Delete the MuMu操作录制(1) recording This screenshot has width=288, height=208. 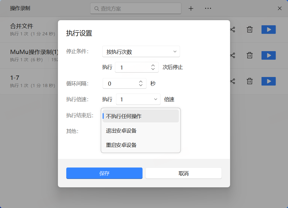tap(250, 55)
